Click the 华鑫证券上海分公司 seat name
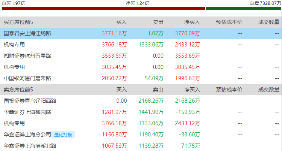Viewport: 282px width, 151px height. tap(27, 135)
